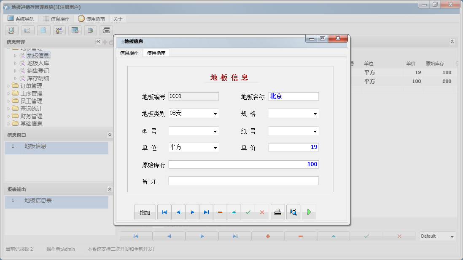Viewport: 463px width, 260px height.
Task: Delete current record with red minus icon
Action: point(220,212)
